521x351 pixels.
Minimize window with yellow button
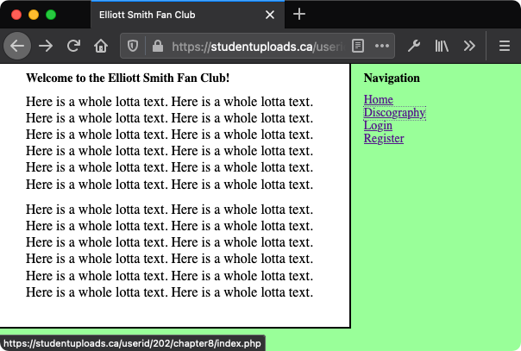[34, 15]
